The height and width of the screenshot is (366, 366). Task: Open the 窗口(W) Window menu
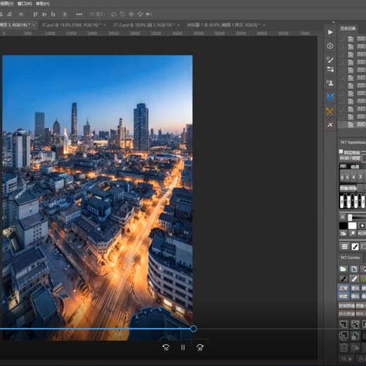(25, 4)
